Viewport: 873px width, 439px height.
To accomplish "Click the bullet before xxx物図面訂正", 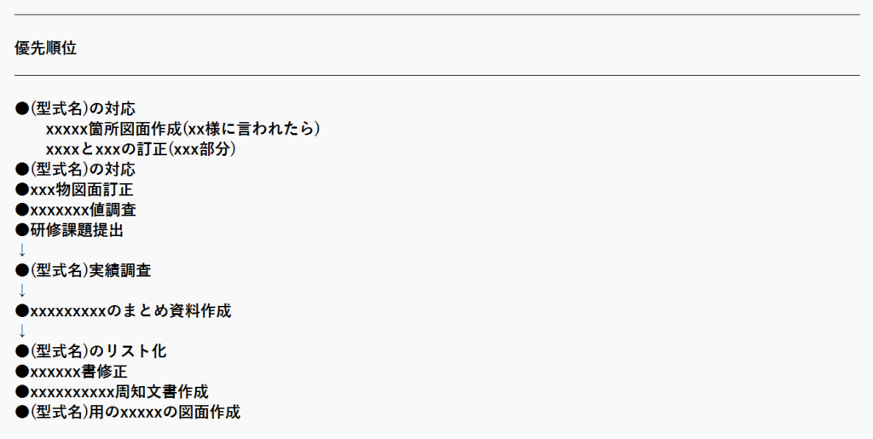I will tap(21, 190).
